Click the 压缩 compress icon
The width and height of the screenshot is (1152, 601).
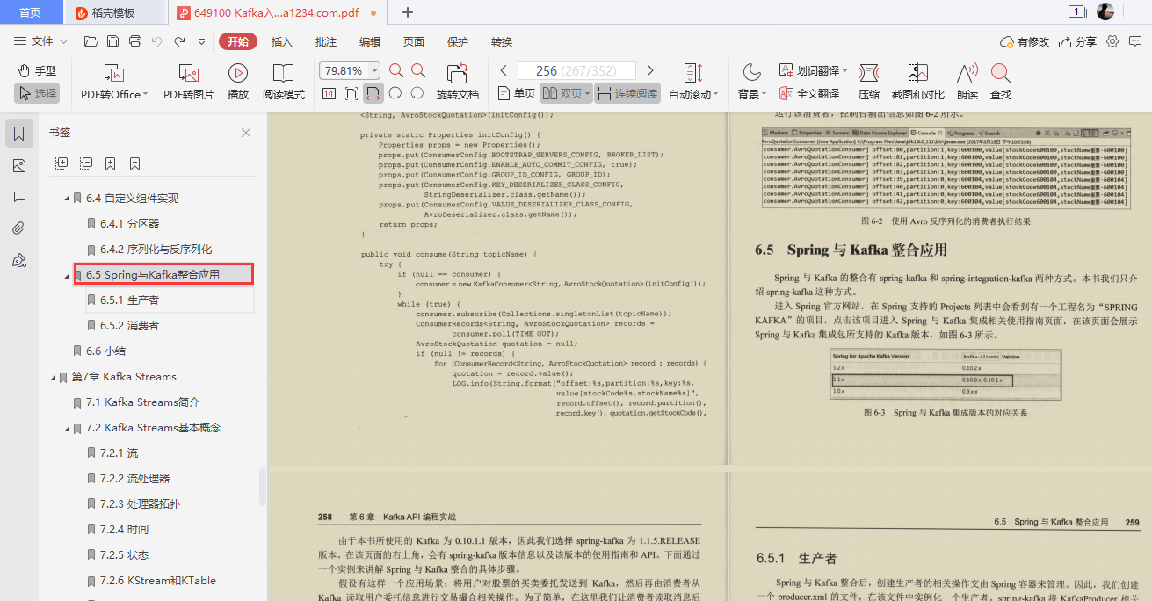coord(867,83)
